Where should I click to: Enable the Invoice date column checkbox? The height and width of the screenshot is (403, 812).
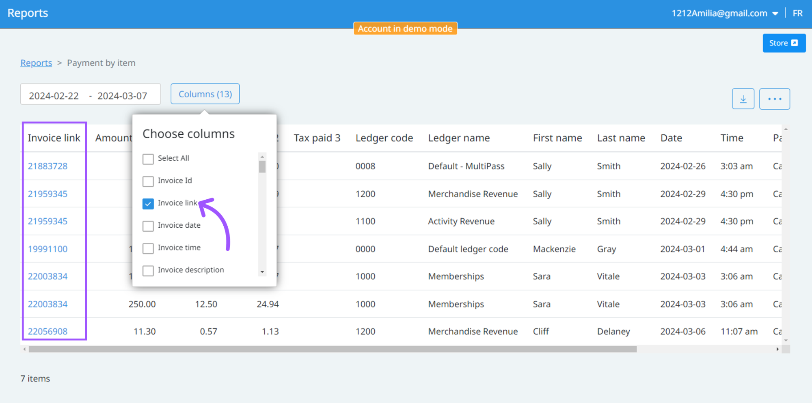tap(148, 226)
